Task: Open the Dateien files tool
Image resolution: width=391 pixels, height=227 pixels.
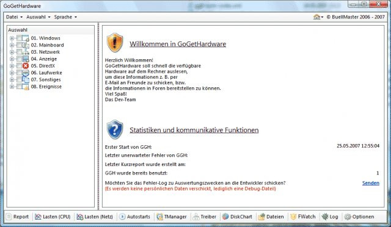Action: pos(271,217)
